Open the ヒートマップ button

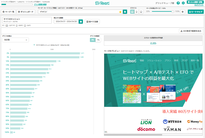point(196,12)
